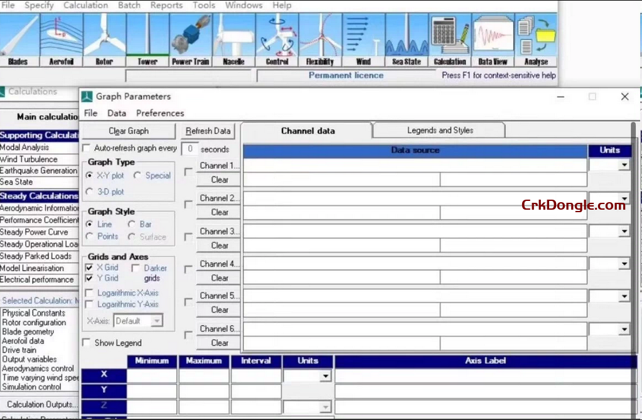Click the Clear Graph button

(x=129, y=131)
